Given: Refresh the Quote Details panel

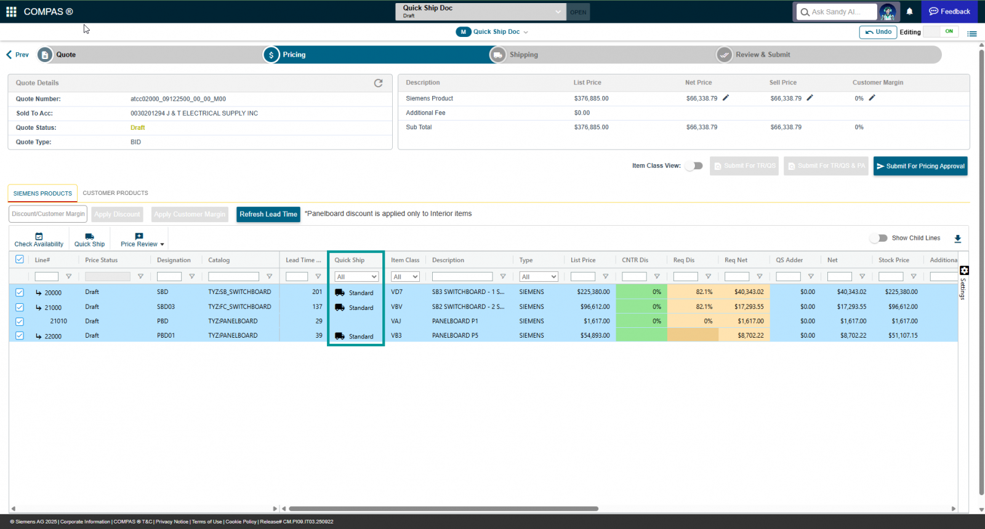Looking at the screenshot, I should [378, 83].
